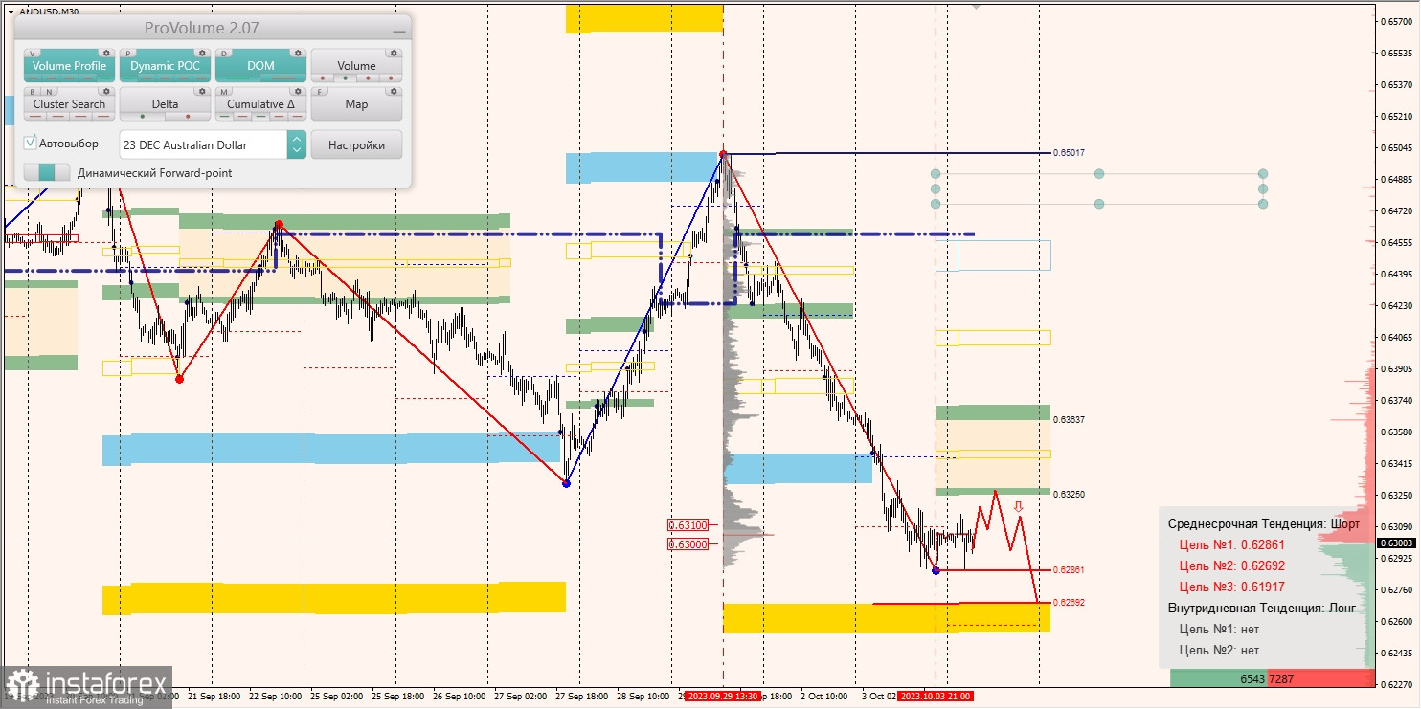Open Volume button's settings gear

point(394,54)
